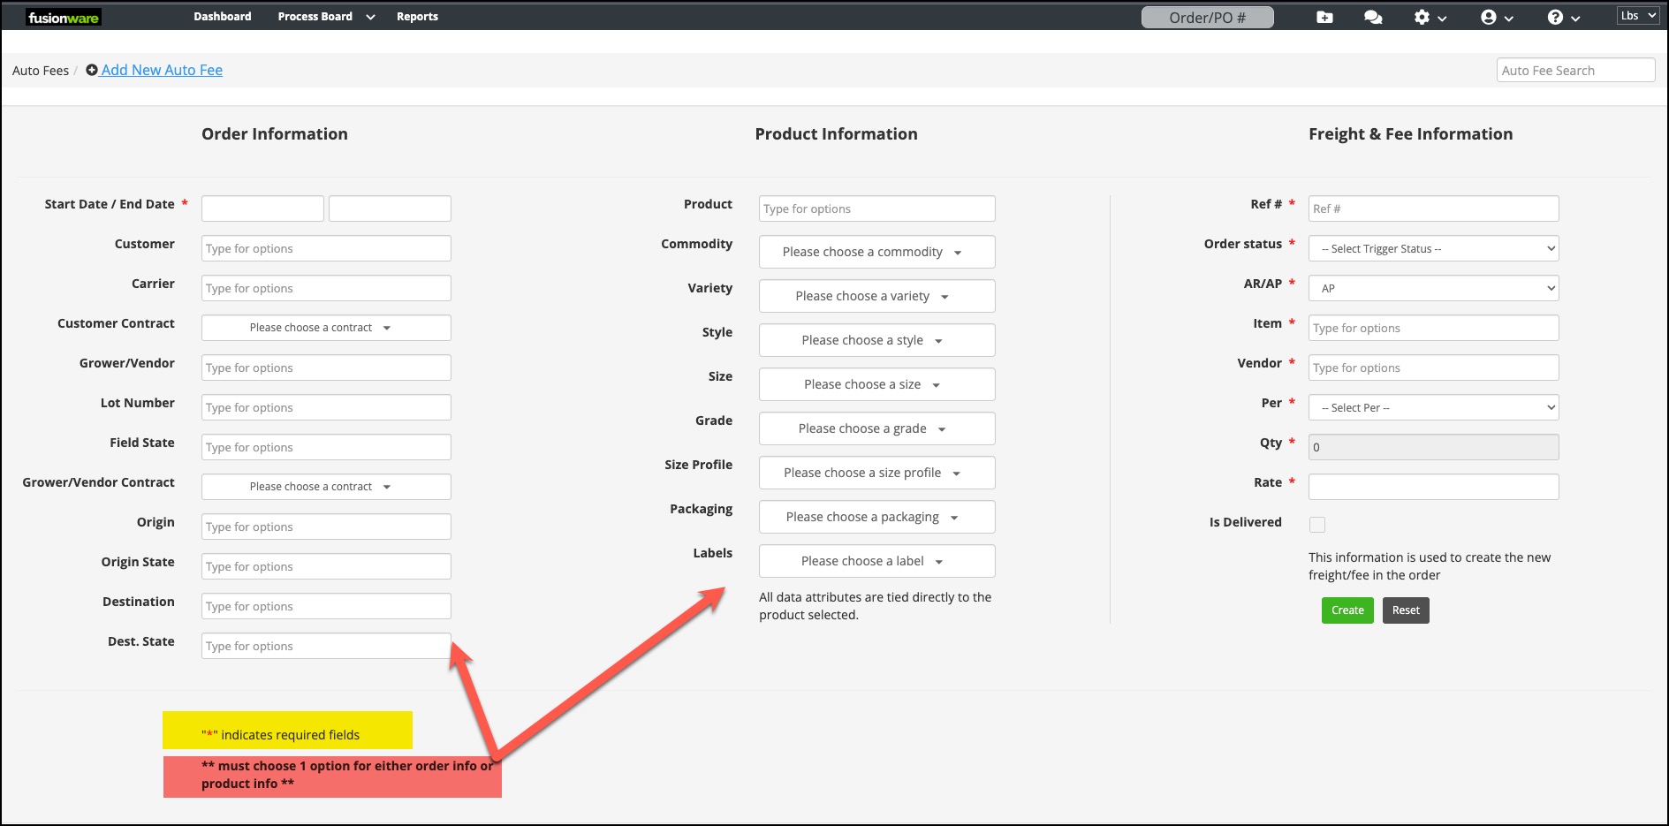Click the help question mark icon
Image resolution: width=1669 pixels, height=826 pixels.
[x=1556, y=16]
